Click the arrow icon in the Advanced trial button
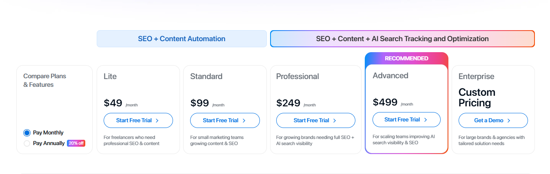This screenshot has height=174, width=550. [x=426, y=120]
